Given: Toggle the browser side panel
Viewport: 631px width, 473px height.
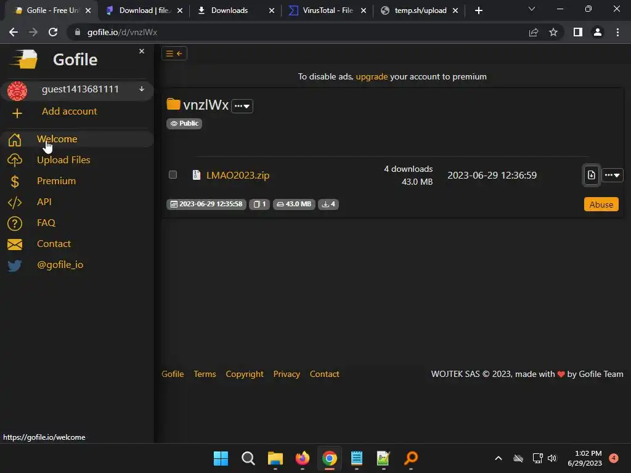Looking at the screenshot, I should (578, 32).
